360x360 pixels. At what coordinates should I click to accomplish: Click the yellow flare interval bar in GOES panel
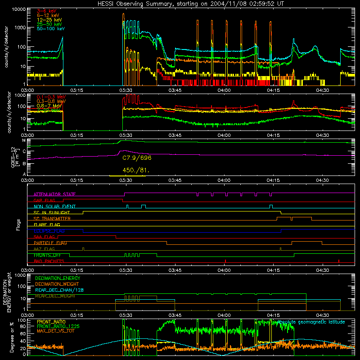point(127,176)
